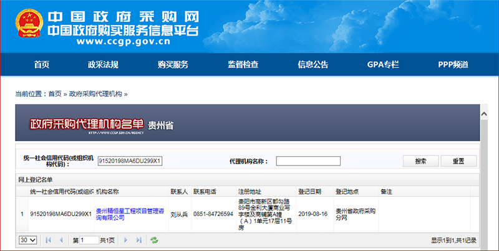Open 监督检查 navigation item

pyautogui.click(x=243, y=65)
